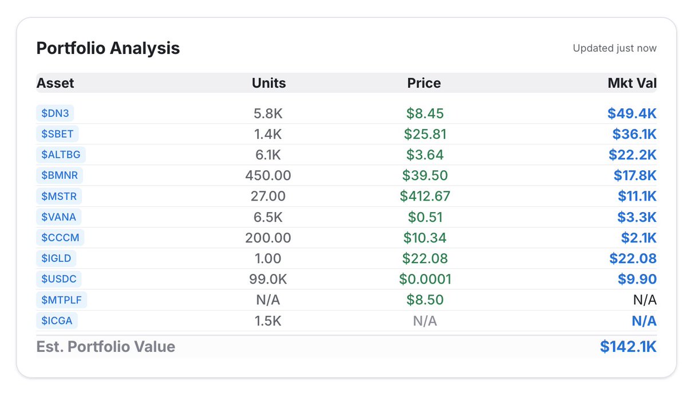The image size is (687, 396).
Task: Click the $49.4K market value for $DN3
Action: pyautogui.click(x=632, y=113)
